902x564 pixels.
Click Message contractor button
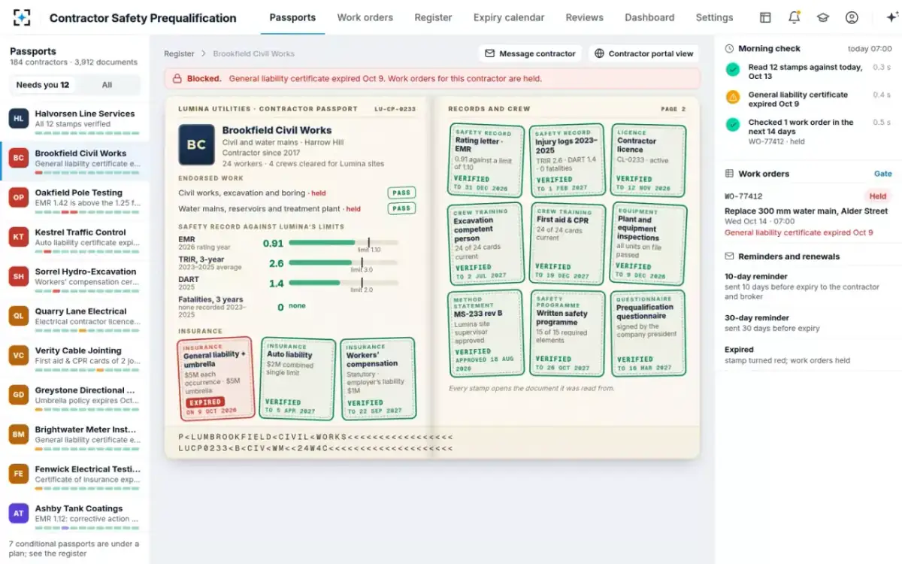click(530, 53)
